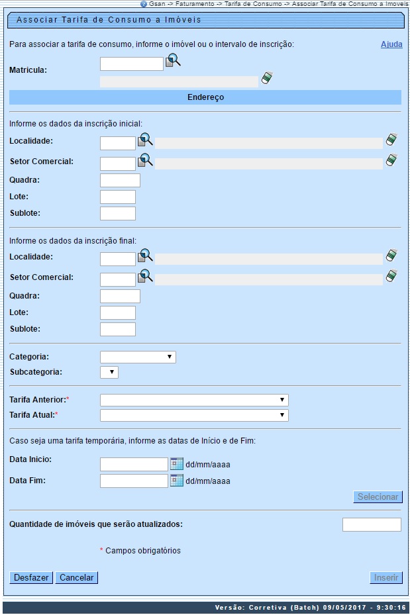
Task: Focus the final Localidade code field
Action: (118, 260)
